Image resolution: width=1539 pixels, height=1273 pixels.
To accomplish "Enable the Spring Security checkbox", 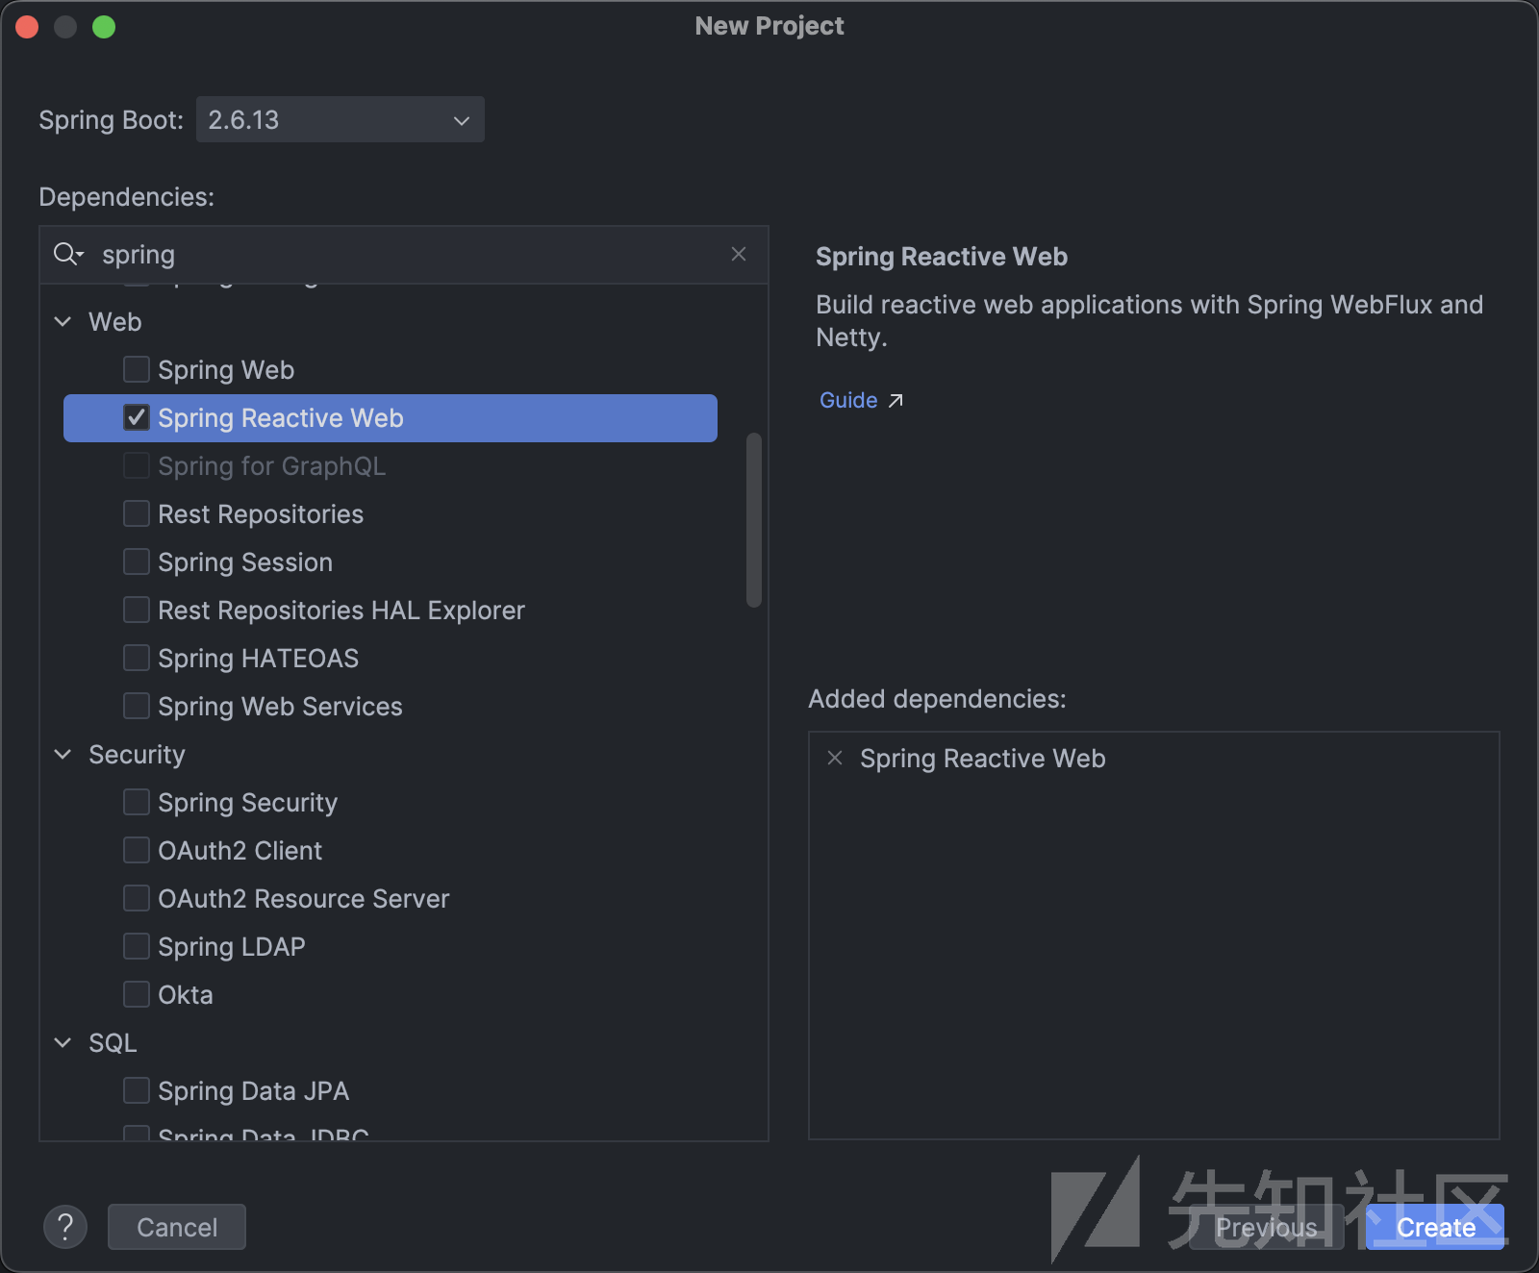I will coord(137,802).
